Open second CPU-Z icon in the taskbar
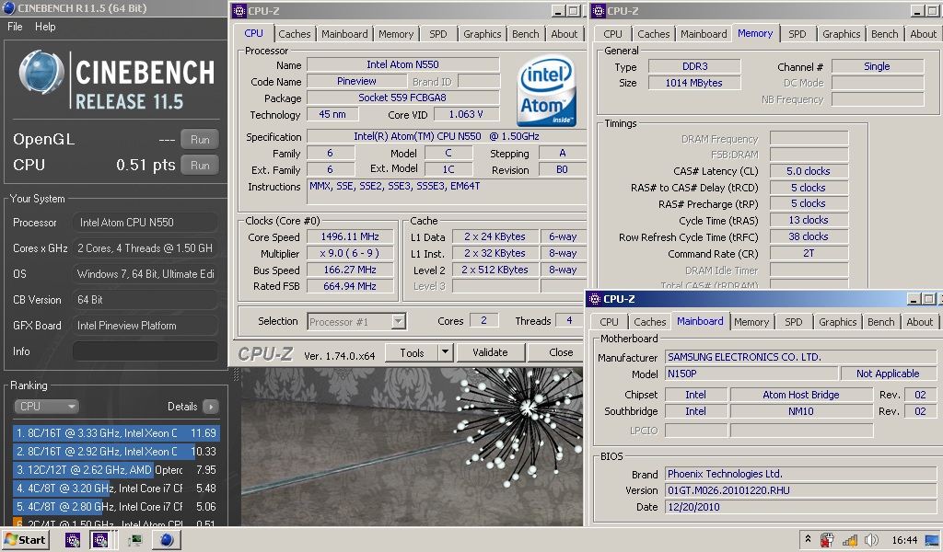Screen dimensions: 943x552 (100, 540)
